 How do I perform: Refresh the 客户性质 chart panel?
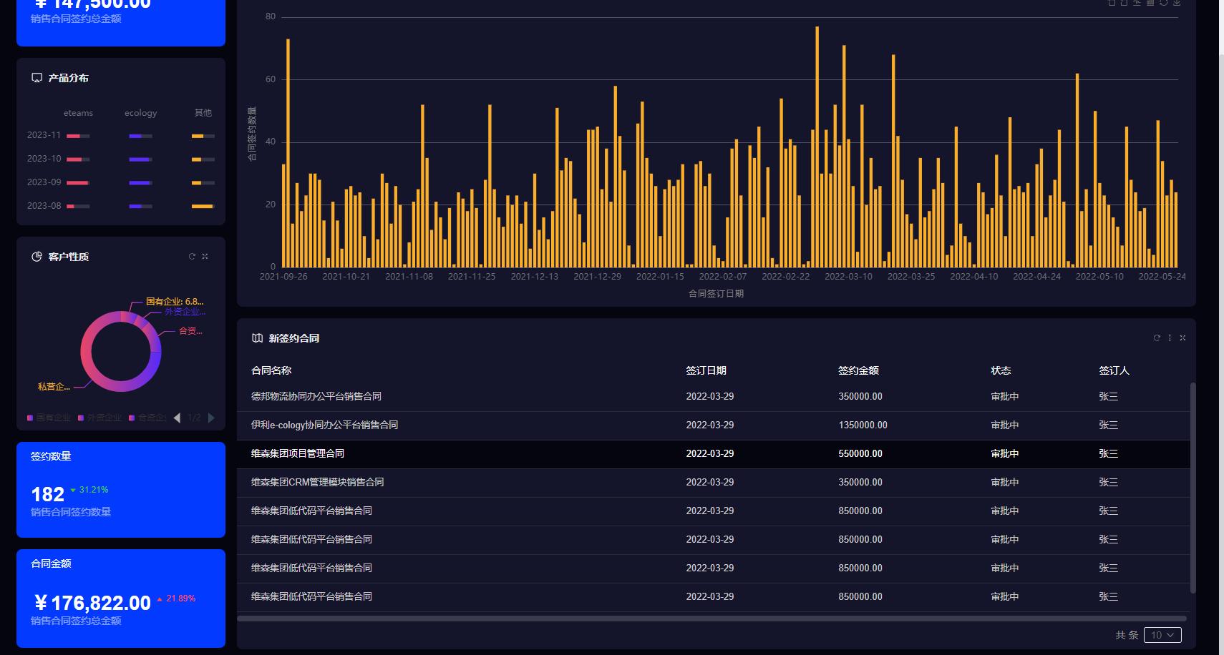[192, 256]
